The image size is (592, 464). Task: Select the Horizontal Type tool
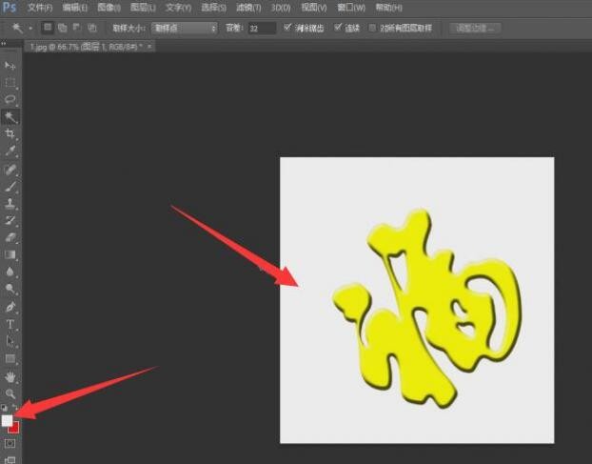[x=10, y=324]
